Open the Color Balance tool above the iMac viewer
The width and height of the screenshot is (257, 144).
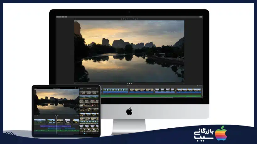pos(121,19)
